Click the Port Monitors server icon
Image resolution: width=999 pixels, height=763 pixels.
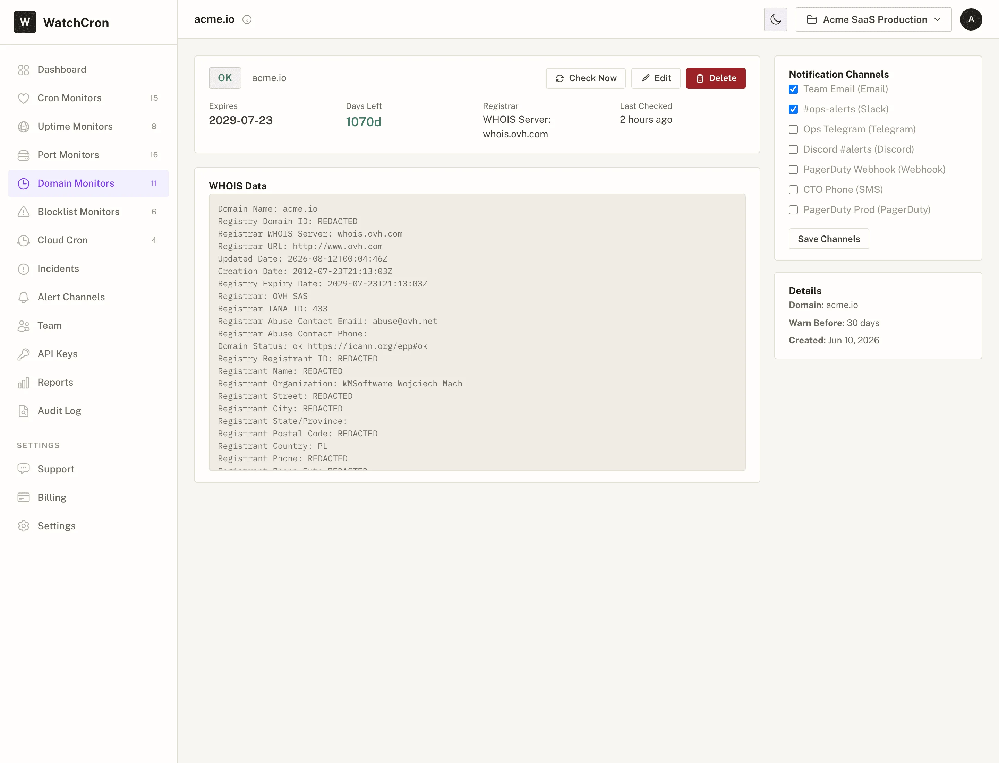click(x=24, y=155)
